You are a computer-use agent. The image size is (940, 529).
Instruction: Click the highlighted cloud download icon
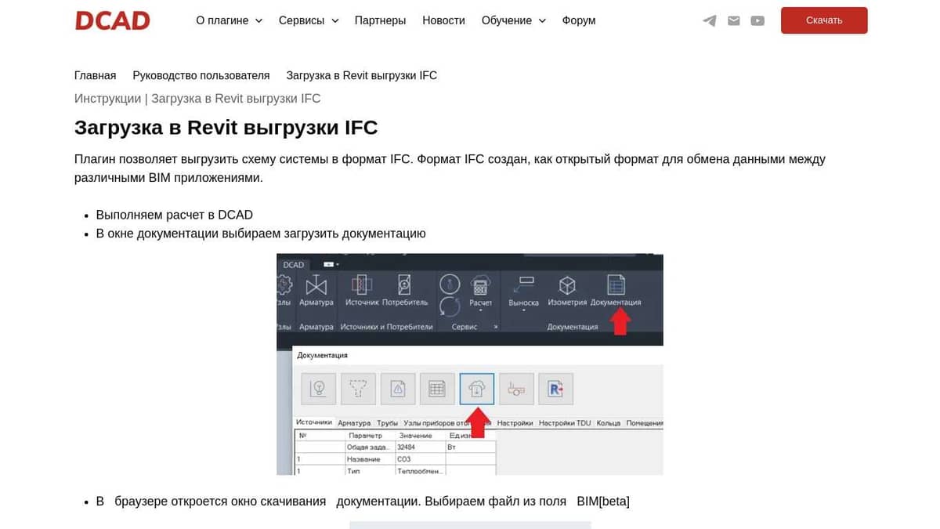(x=477, y=388)
